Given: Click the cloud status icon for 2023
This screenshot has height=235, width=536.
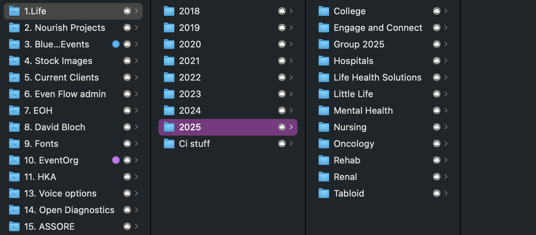Looking at the screenshot, I should pyautogui.click(x=282, y=94).
